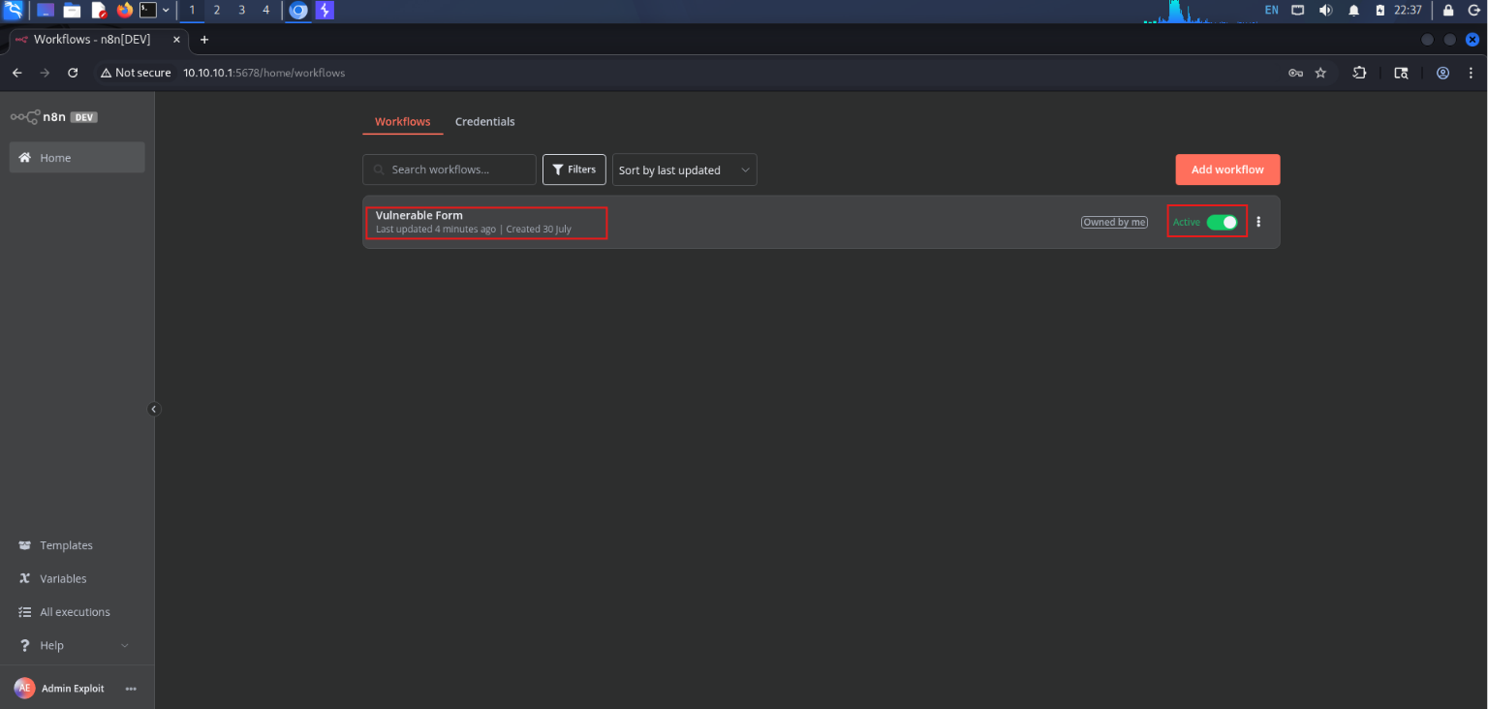Open All executions in the sidebar
Viewport: 1488px width, 709px height.
[77, 612]
